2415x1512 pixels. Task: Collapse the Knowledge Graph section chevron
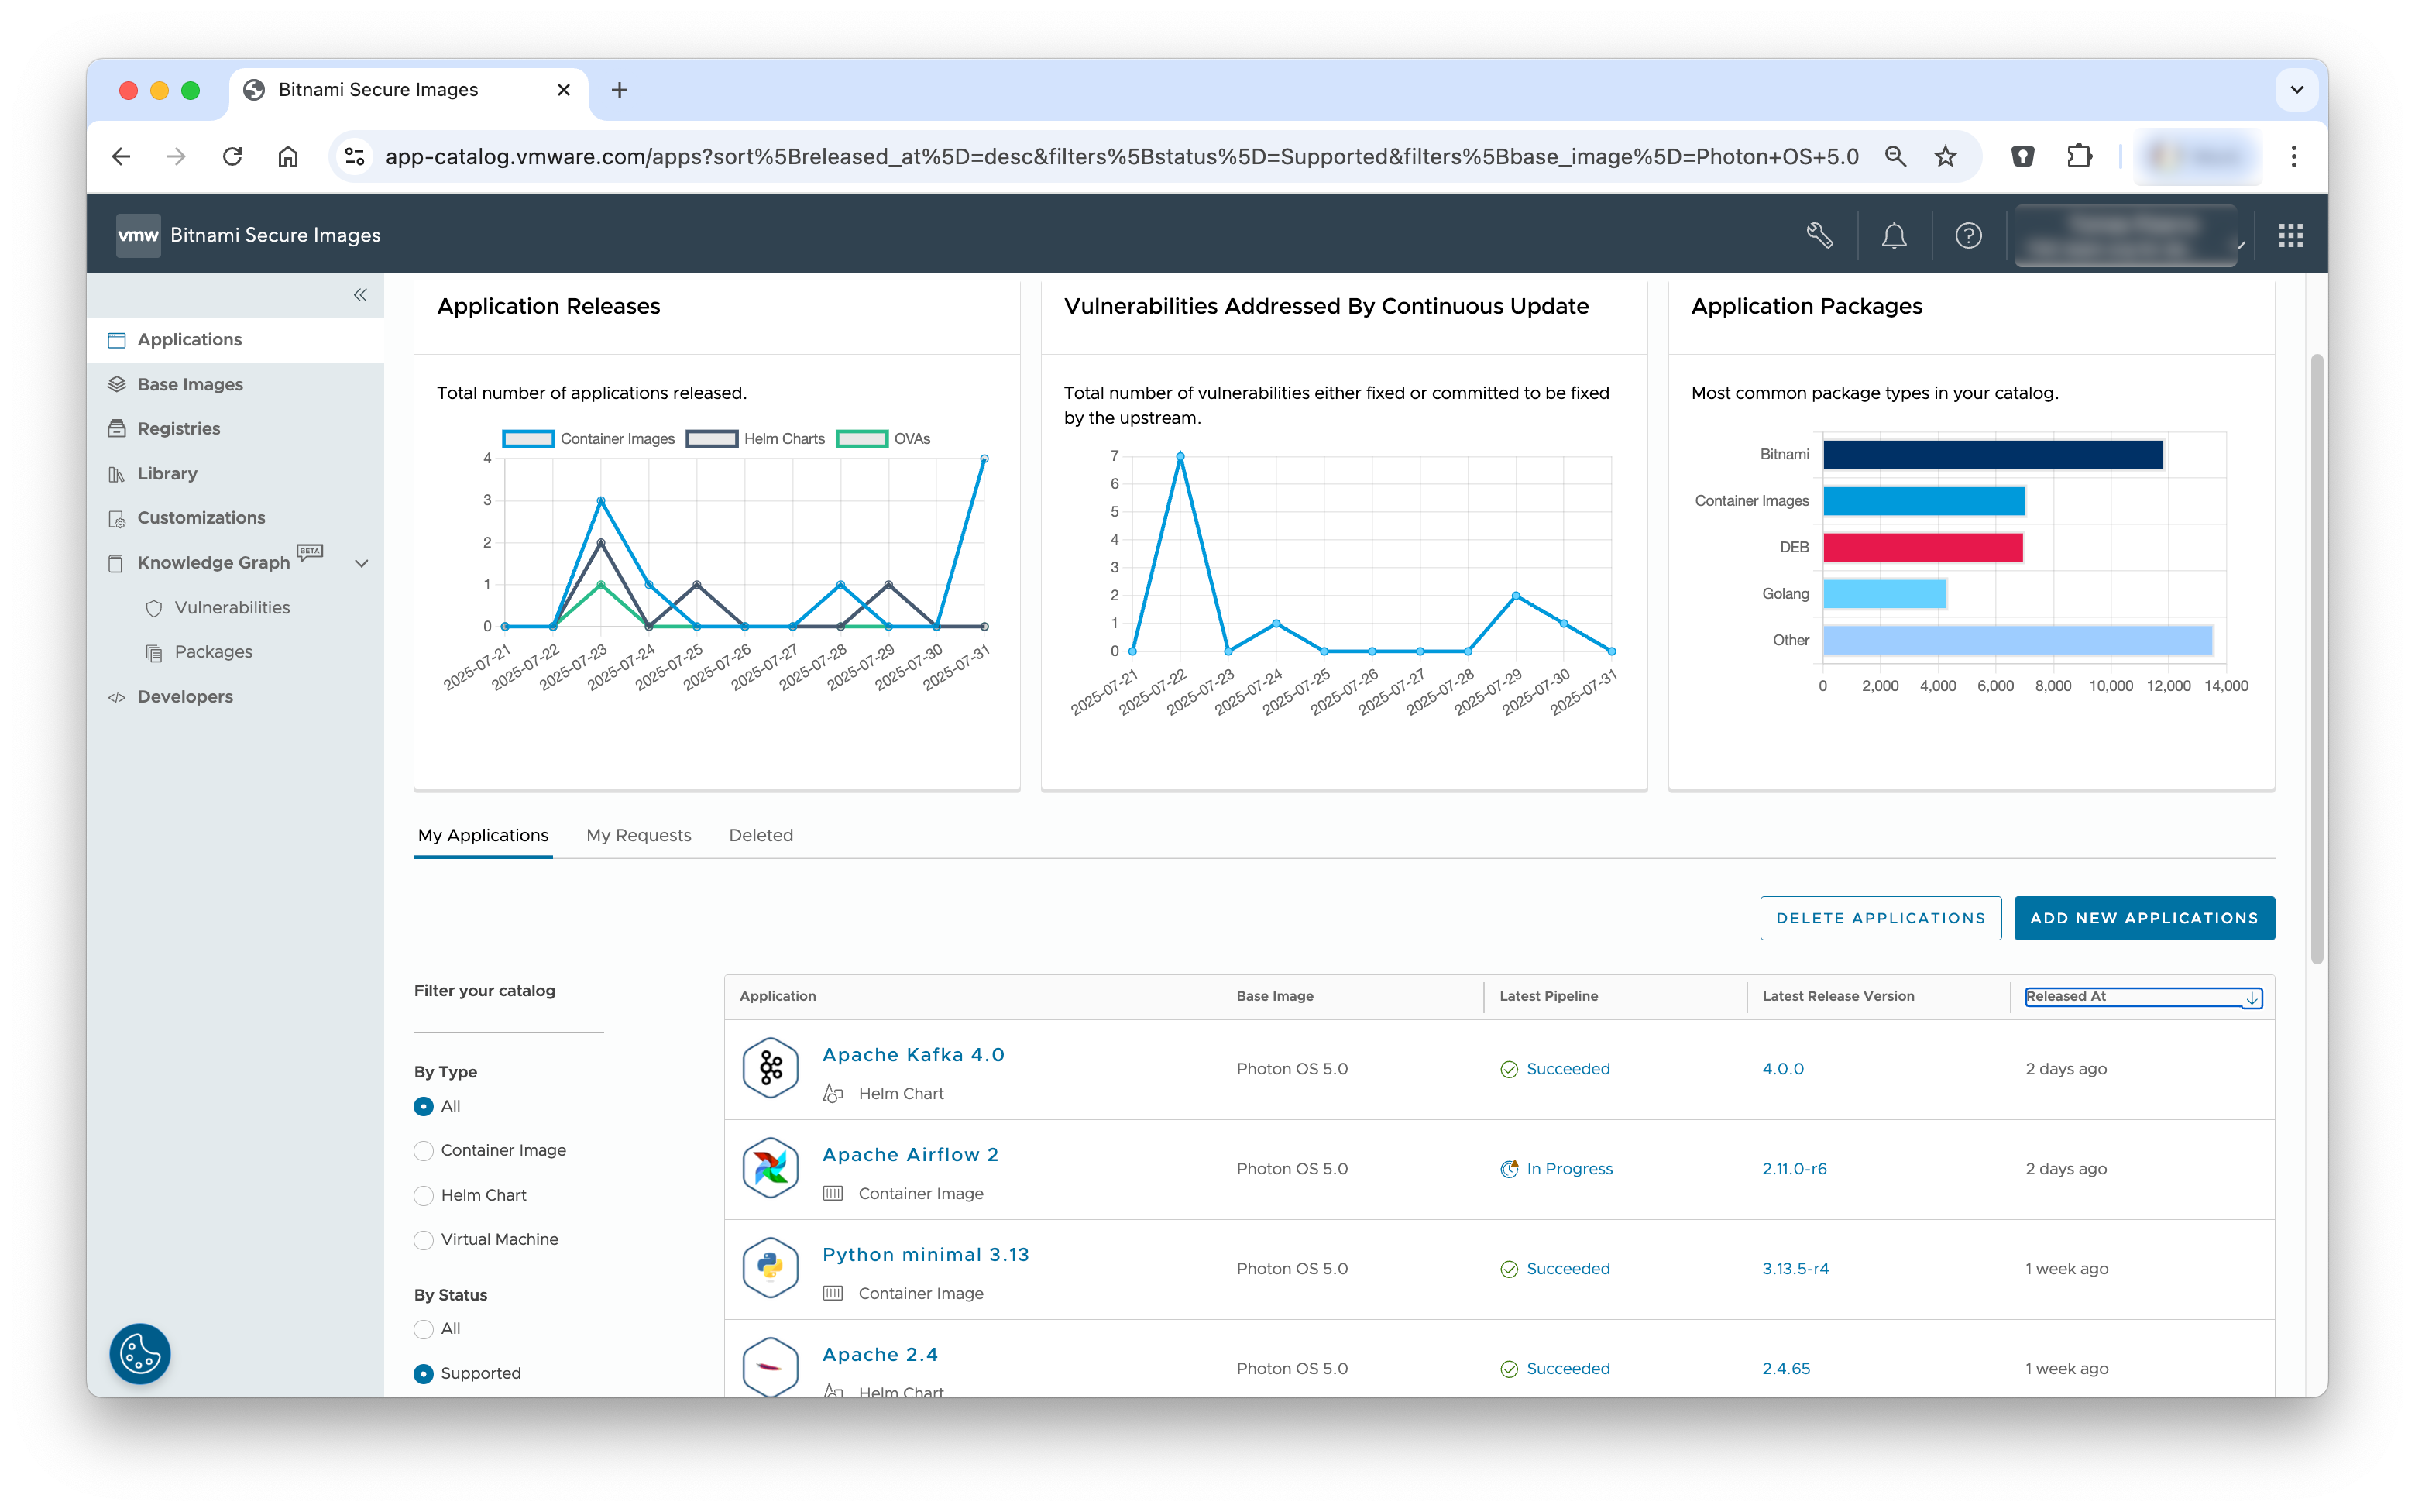coord(362,563)
